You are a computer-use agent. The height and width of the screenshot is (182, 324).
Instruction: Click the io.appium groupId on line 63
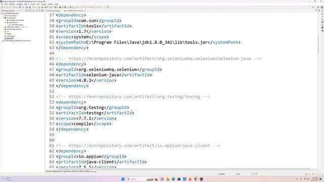90,156
